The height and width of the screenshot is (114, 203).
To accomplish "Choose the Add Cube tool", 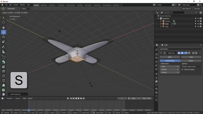I will coord(3,57).
